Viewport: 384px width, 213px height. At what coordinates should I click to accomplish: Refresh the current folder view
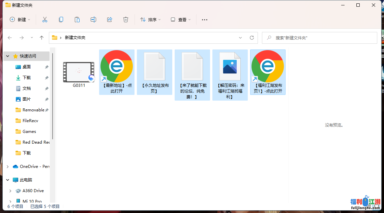(252, 38)
